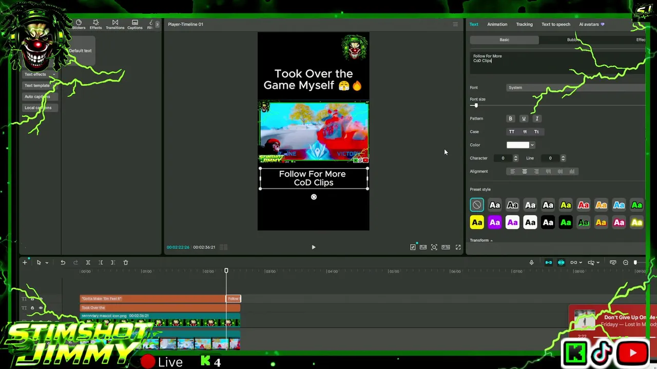This screenshot has height=369, width=657.
Task: Open the AI avatars tab
Action: point(591,24)
